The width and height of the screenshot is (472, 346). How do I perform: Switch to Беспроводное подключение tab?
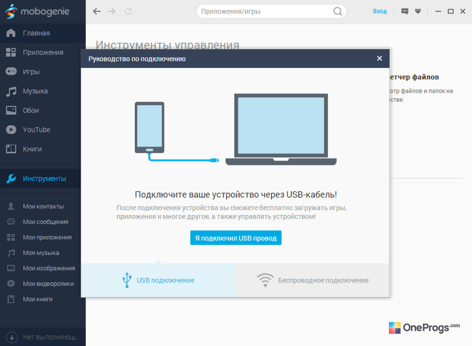point(312,280)
